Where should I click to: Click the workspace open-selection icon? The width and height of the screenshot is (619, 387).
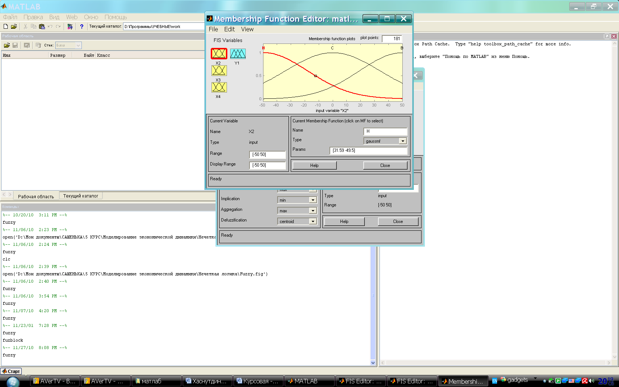(x=27, y=45)
